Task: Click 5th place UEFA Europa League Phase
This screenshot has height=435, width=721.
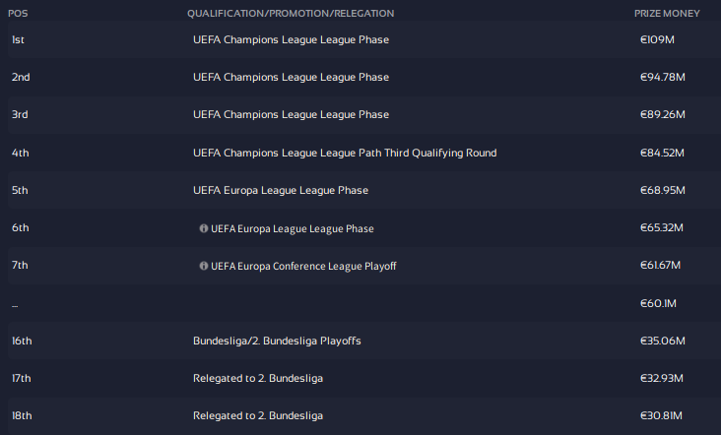Action: click(281, 190)
